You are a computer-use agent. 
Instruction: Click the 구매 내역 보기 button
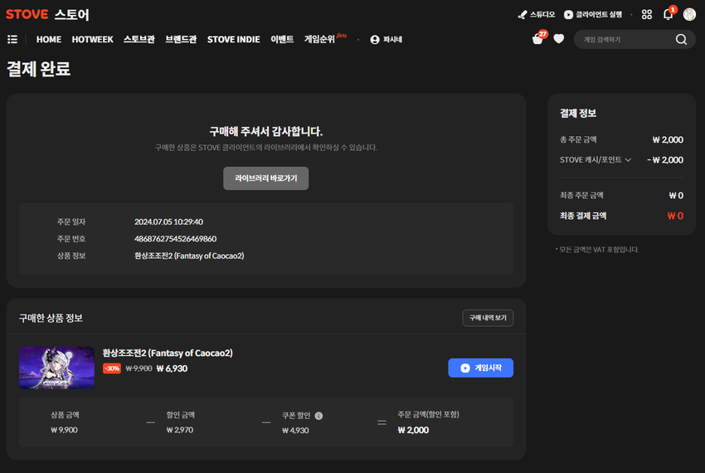point(488,318)
